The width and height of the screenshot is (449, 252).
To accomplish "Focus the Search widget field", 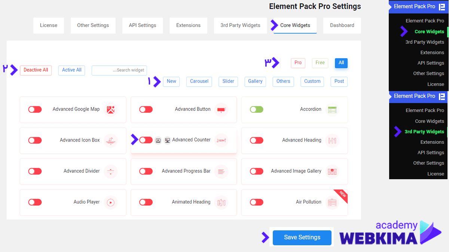I will 119,70.
